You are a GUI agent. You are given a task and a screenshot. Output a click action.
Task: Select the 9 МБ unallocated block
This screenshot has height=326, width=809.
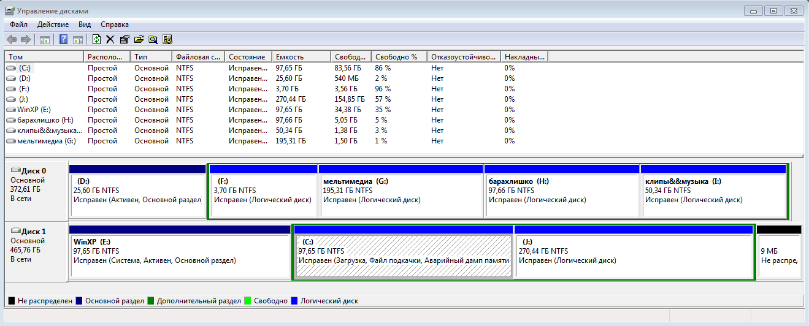779,252
